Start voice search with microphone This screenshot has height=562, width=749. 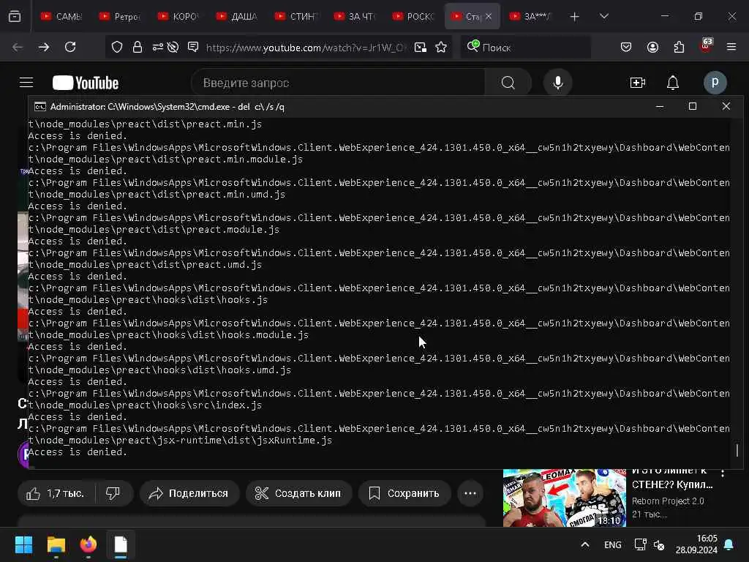click(x=557, y=83)
